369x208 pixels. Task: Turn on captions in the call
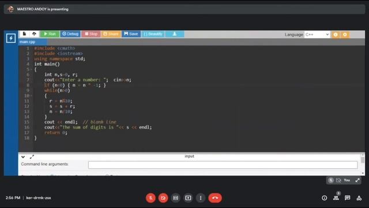pyautogui.click(x=175, y=198)
